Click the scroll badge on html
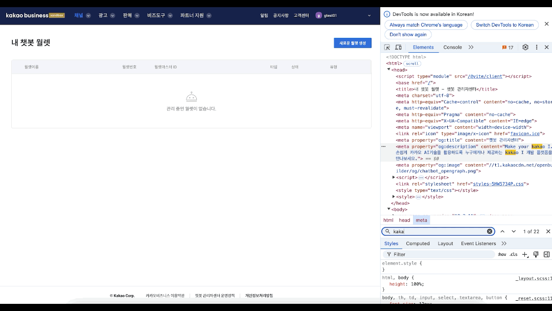Viewport: 552px width, 311px height. tap(412, 63)
